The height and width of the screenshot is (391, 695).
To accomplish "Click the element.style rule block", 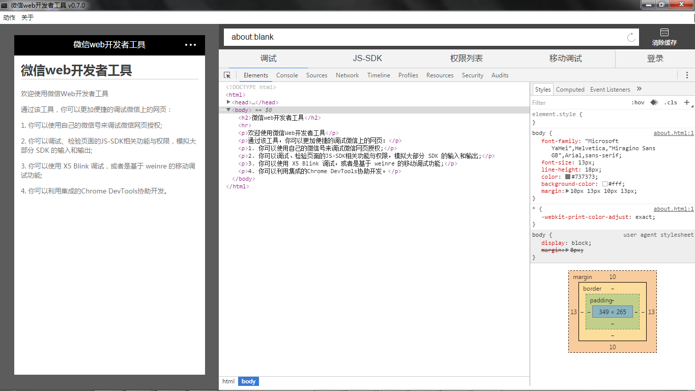I will (613, 118).
